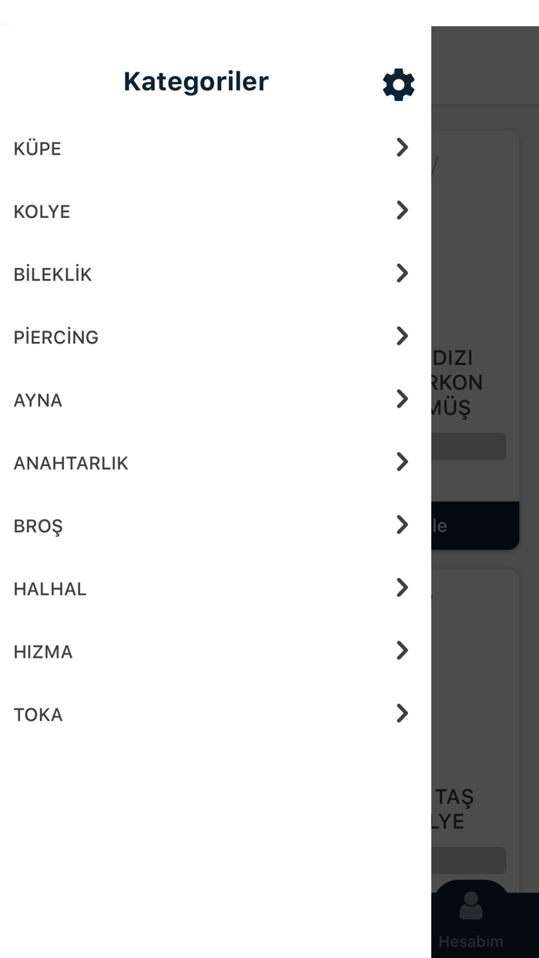
Task: Expand the BROŞ category chevron
Action: point(402,525)
